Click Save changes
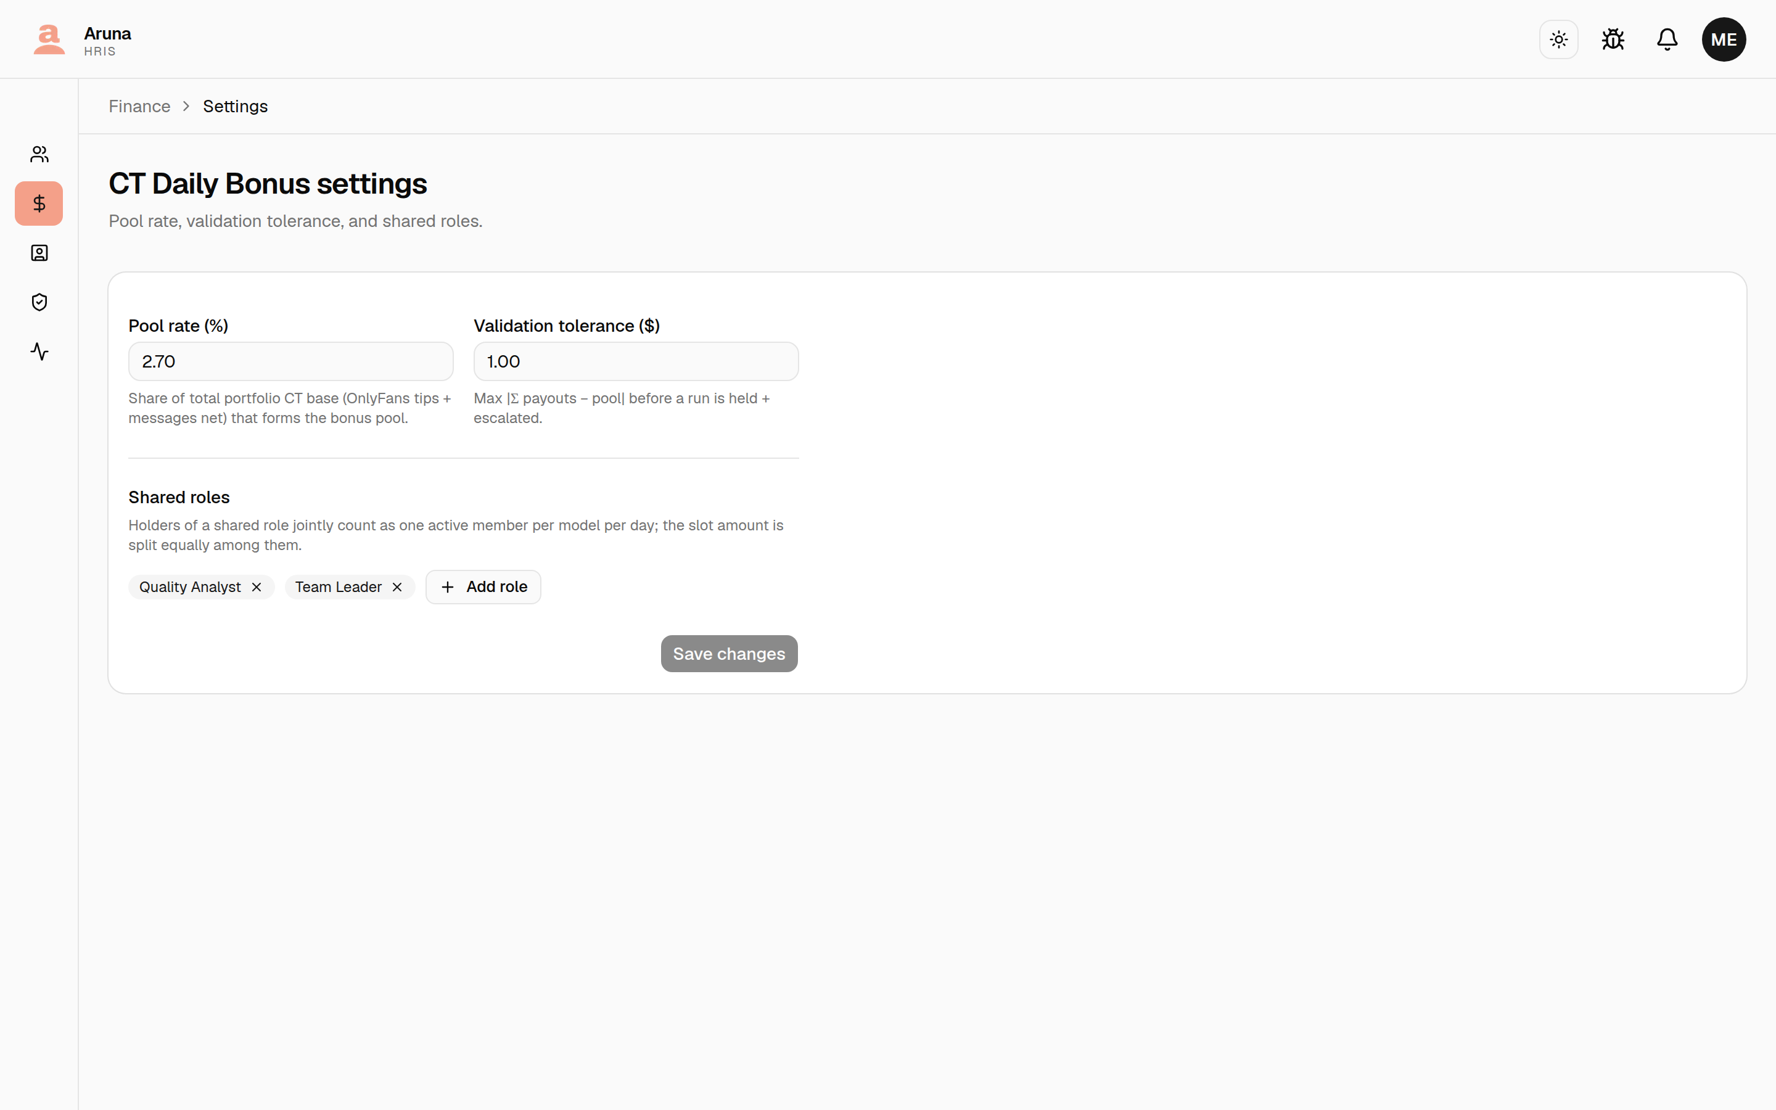 [x=729, y=654]
